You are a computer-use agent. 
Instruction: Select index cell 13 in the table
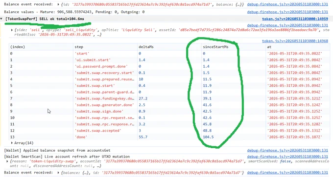tap(41, 137)
